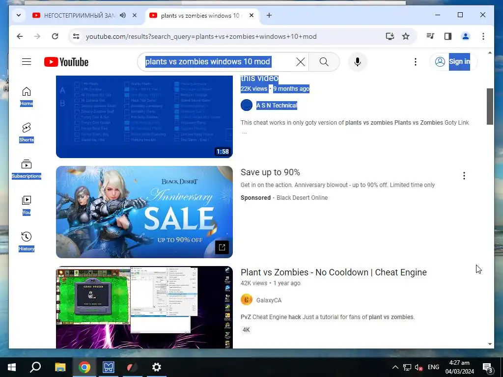This screenshot has width=503, height=377.
Task: Open Settings gear in the taskbar
Action: (x=156, y=367)
